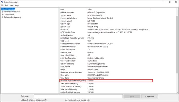Close the System Information window

pyautogui.click(x=176, y=2)
